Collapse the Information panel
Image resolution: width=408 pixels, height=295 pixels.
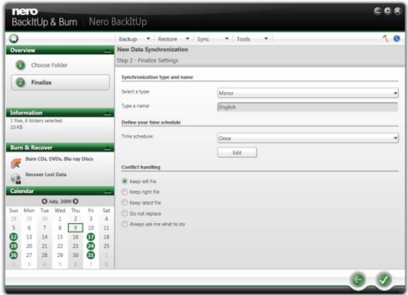tap(107, 113)
